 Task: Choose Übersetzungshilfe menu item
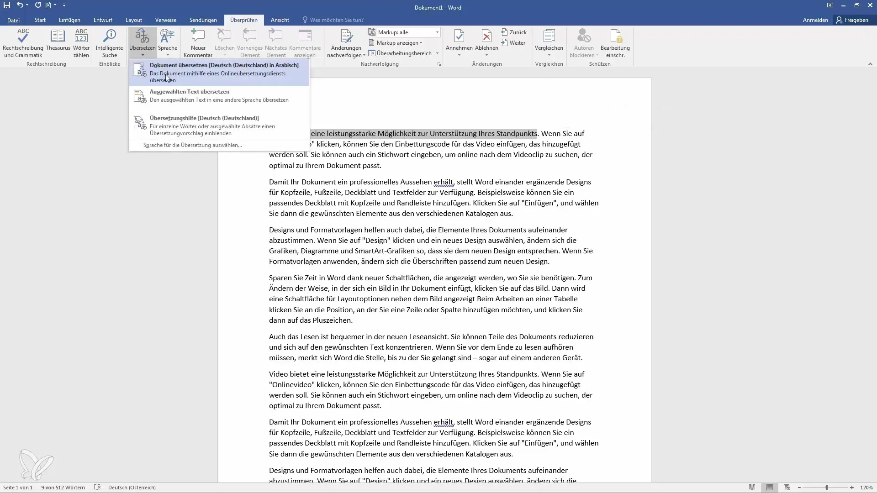click(219, 126)
